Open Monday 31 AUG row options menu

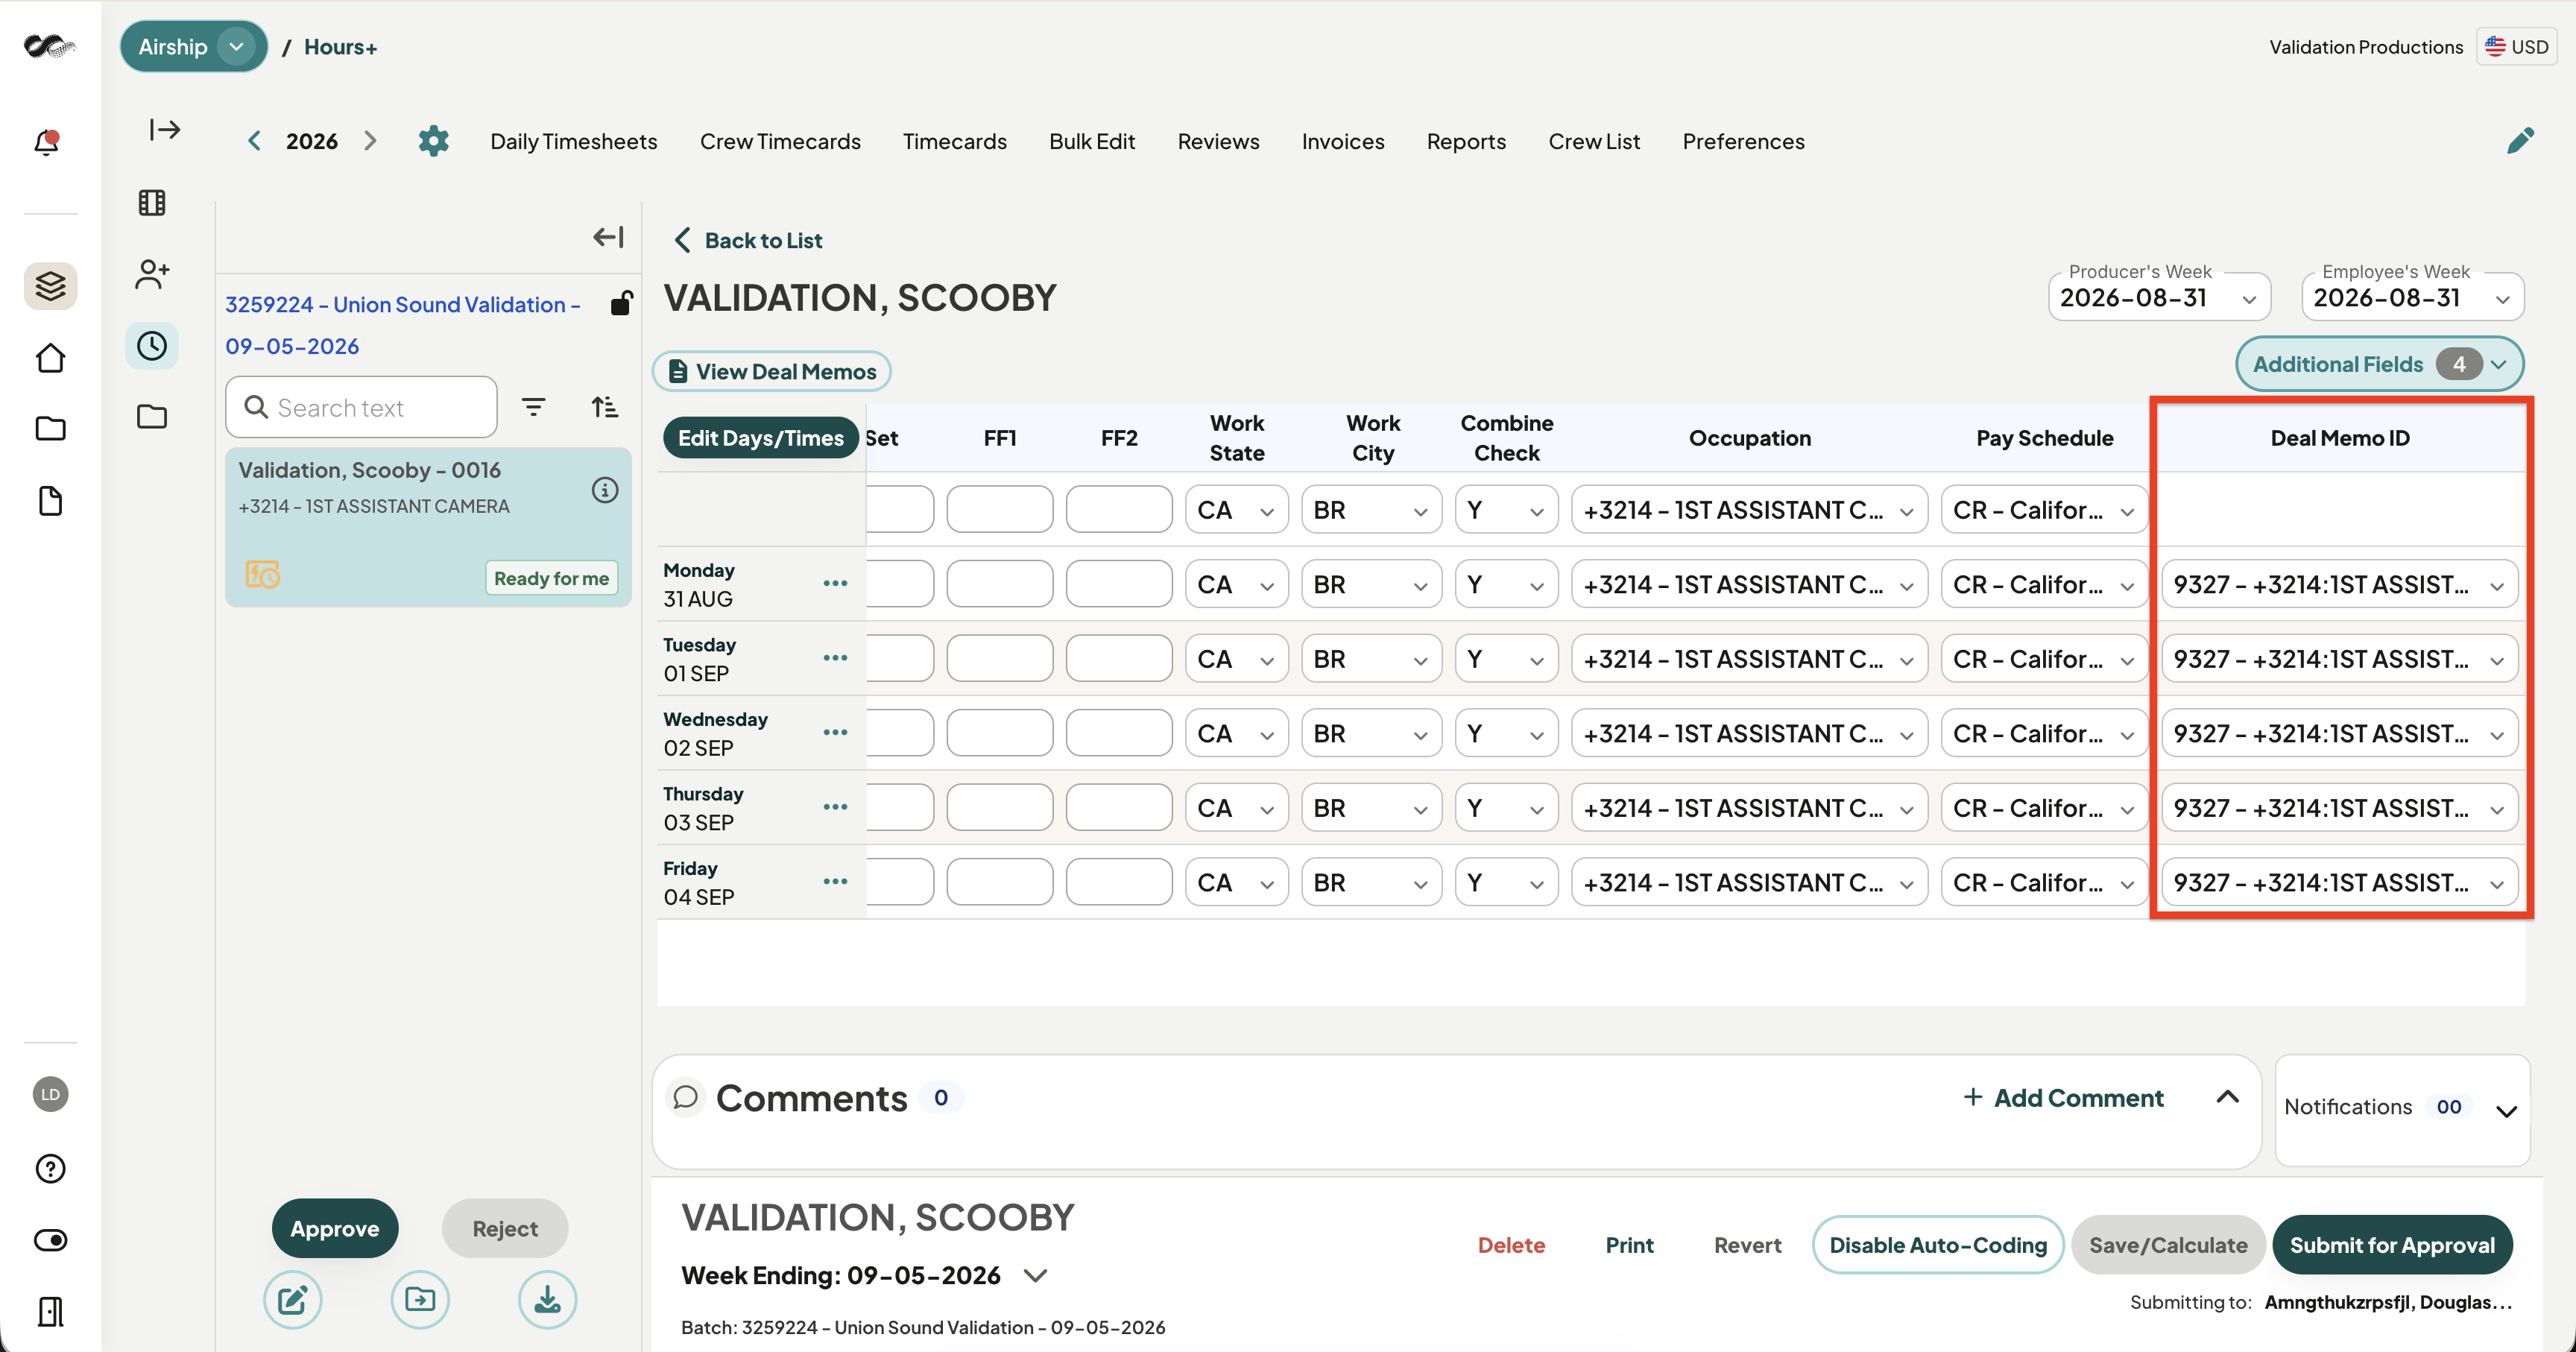(835, 583)
